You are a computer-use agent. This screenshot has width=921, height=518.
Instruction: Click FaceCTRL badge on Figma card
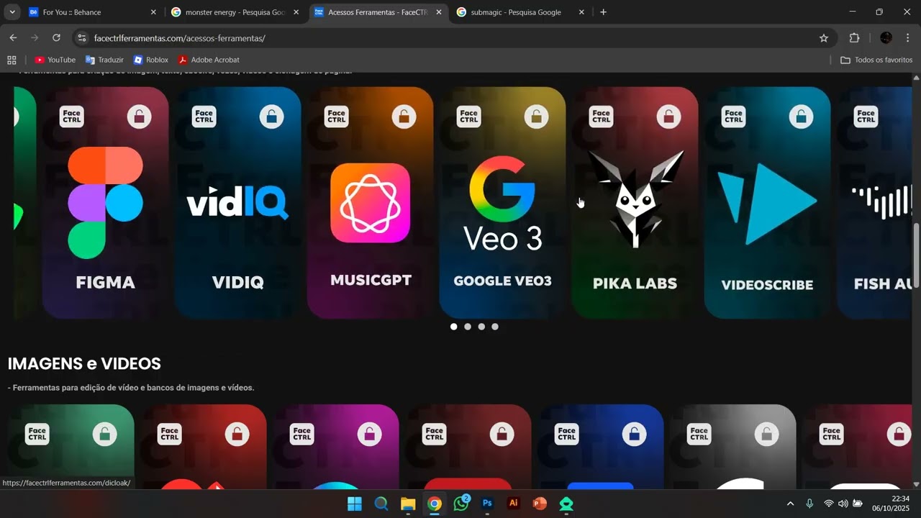click(71, 117)
